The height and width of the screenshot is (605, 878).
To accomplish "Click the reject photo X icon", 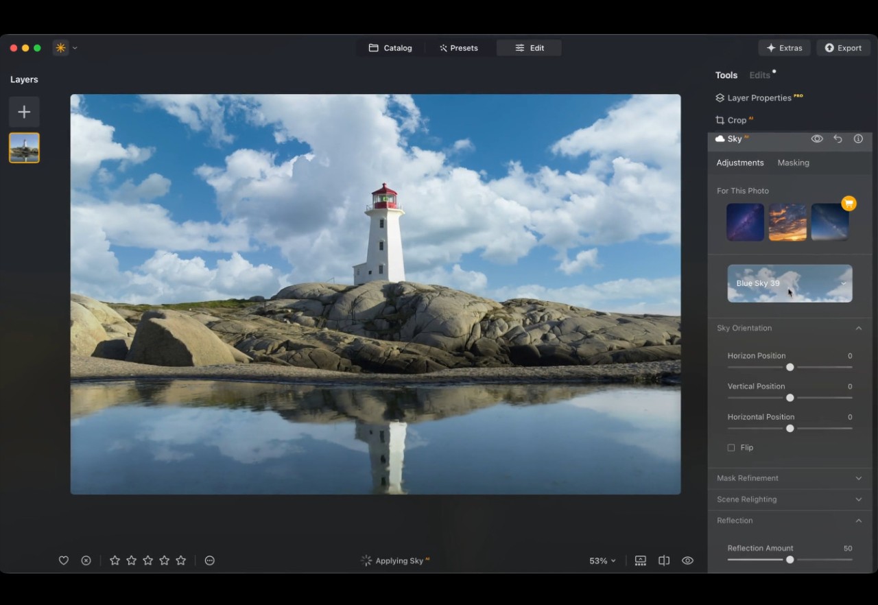I will pyautogui.click(x=86, y=560).
